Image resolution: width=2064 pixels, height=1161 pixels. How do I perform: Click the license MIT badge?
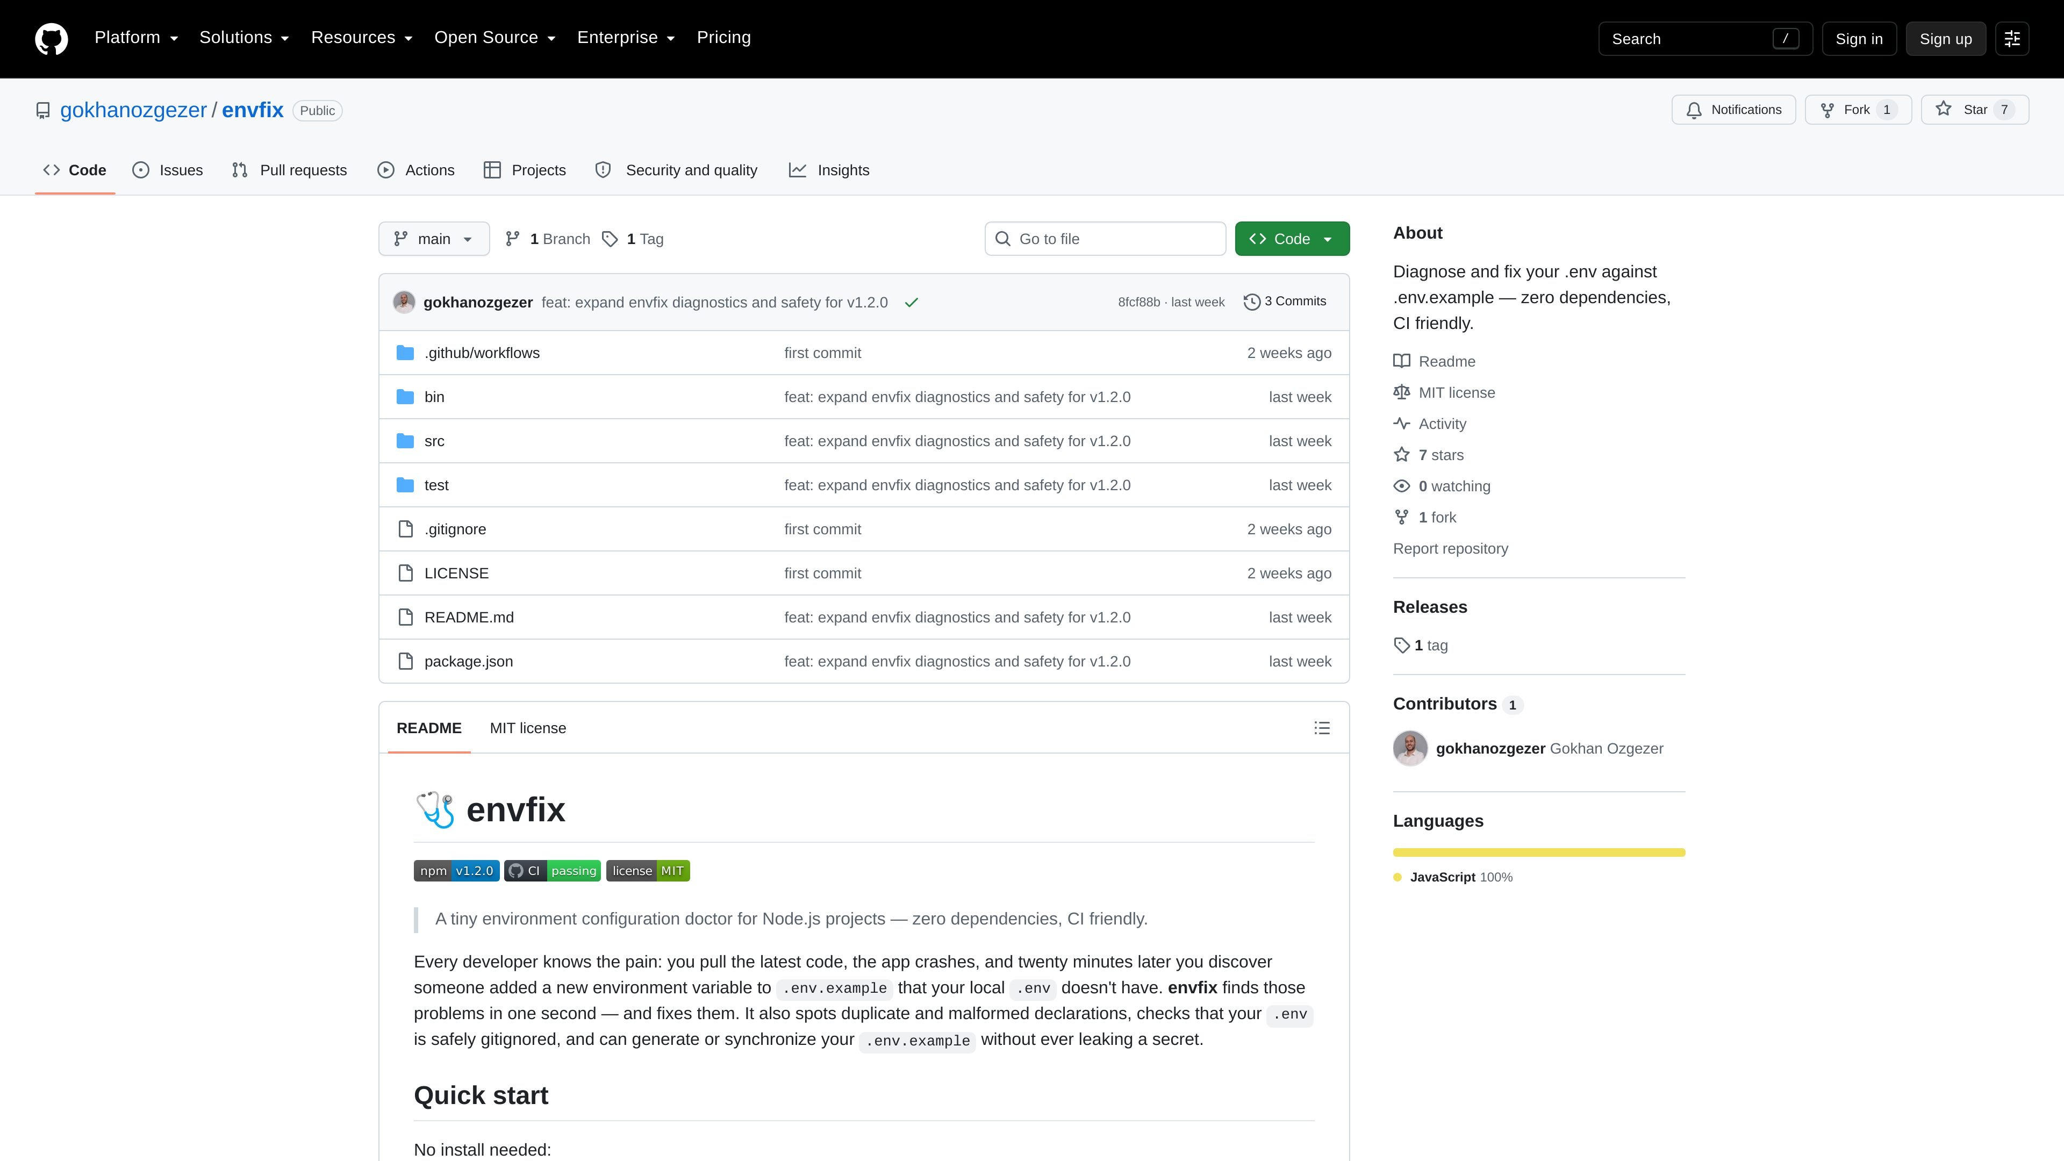648,871
